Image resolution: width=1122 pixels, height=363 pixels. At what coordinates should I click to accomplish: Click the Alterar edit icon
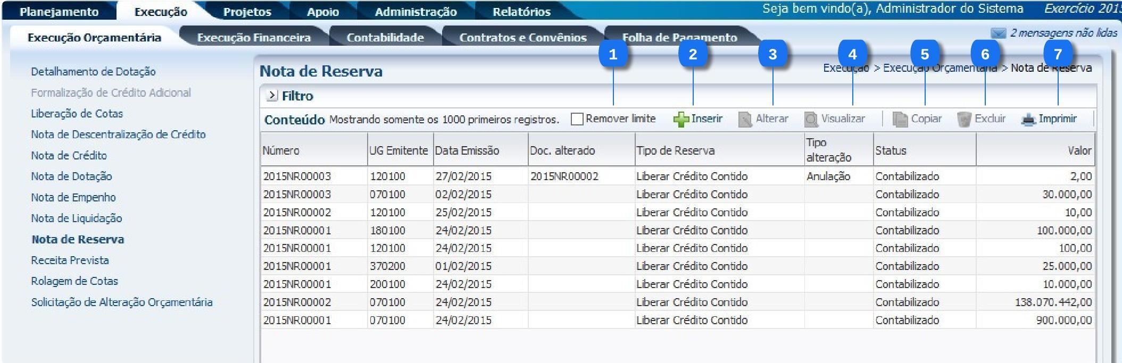745,120
